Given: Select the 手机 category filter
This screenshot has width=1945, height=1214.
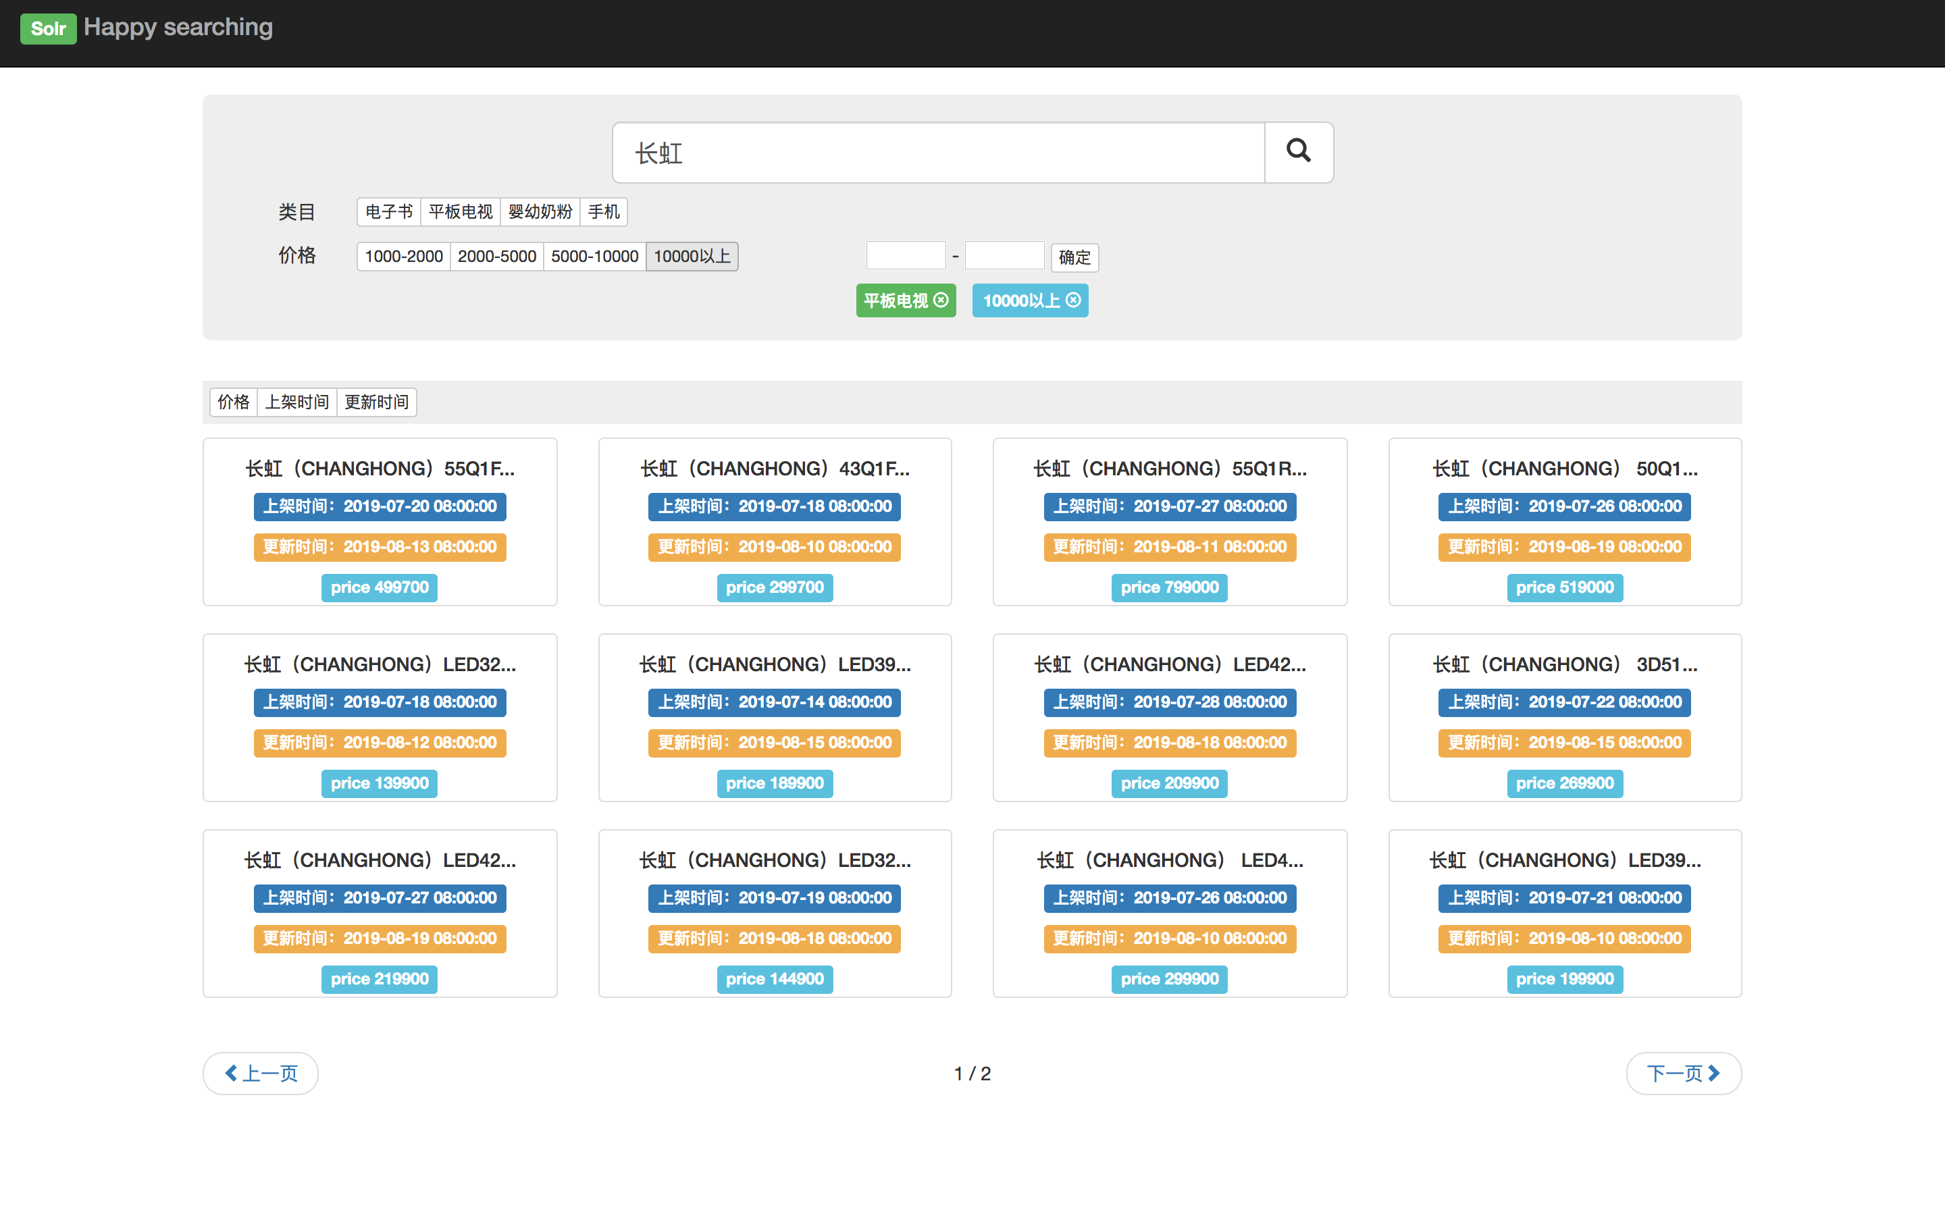Looking at the screenshot, I should (x=603, y=212).
